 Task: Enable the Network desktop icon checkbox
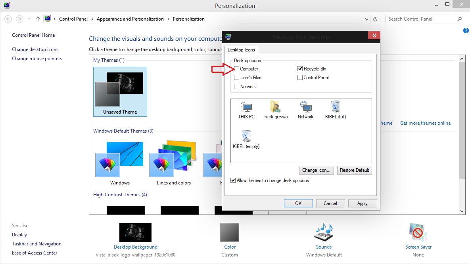[236, 86]
